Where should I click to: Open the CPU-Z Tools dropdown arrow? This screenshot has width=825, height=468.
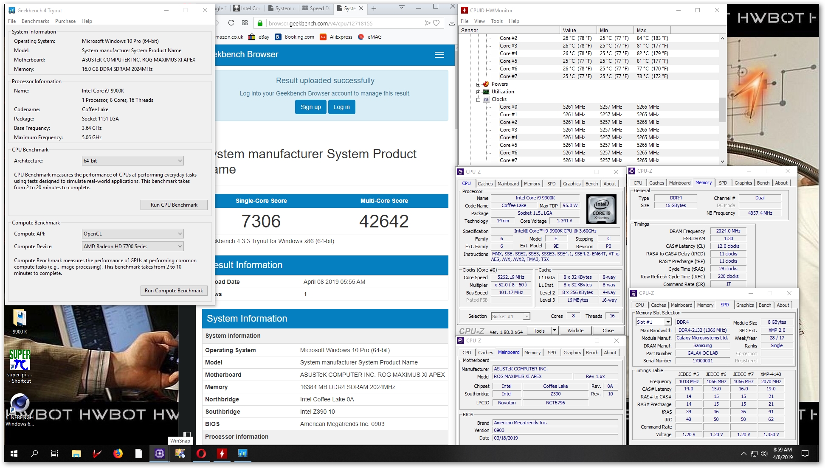tap(554, 330)
